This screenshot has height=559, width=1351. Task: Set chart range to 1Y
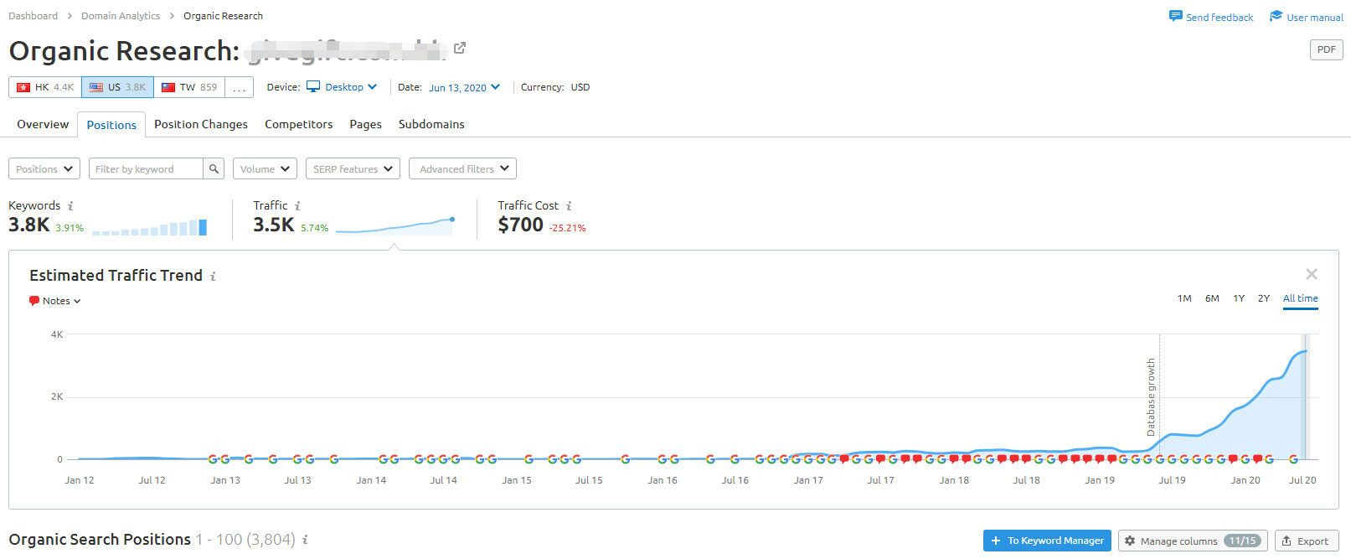tap(1239, 298)
